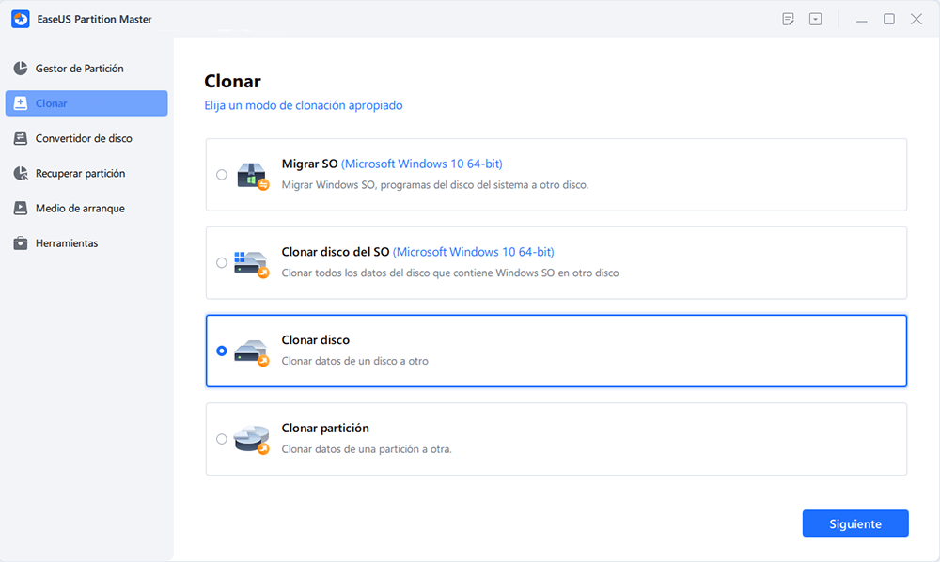The height and width of the screenshot is (562, 940).
Task: Click the 'Clonar partición' title text
Action: click(x=325, y=428)
